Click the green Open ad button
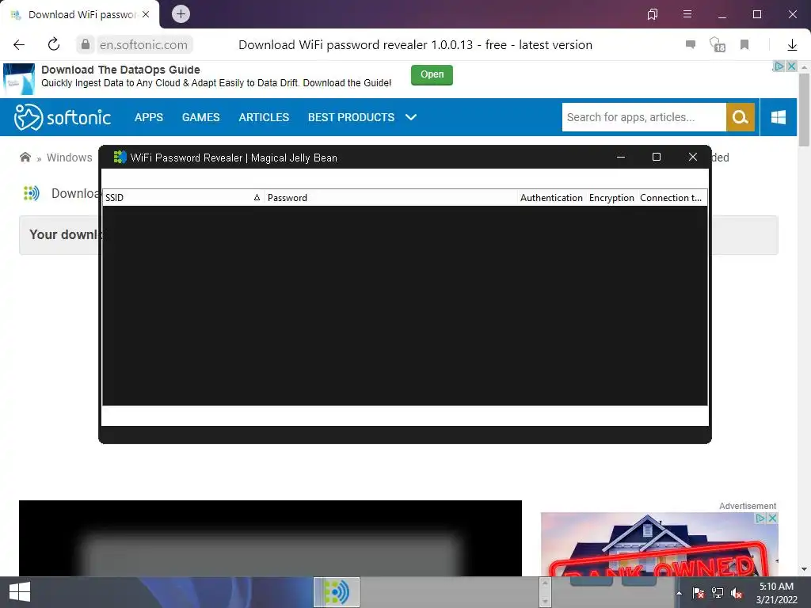Screen dimensions: 811x608 (432, 74)
